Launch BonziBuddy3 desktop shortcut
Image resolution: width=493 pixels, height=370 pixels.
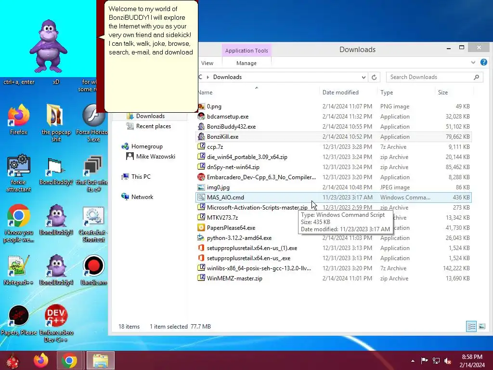coord(56,220)
